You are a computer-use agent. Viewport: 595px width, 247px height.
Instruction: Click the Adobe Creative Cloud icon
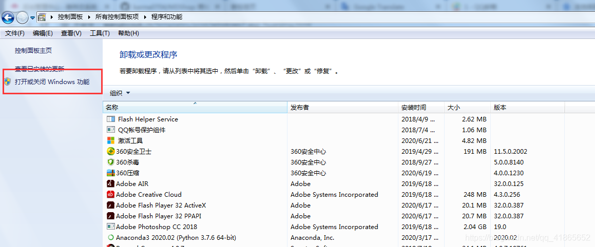pyautogui.click(x=110, y=194)
